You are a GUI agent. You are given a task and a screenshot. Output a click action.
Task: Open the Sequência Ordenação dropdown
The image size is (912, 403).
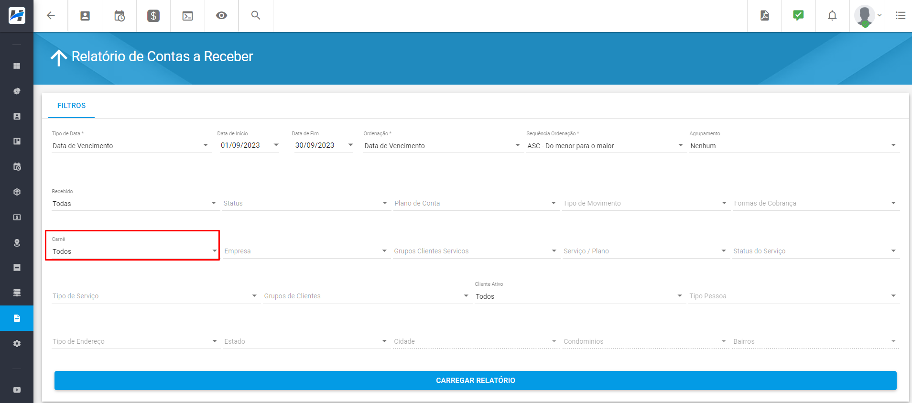pyautogui.click(x=606, y=145)
